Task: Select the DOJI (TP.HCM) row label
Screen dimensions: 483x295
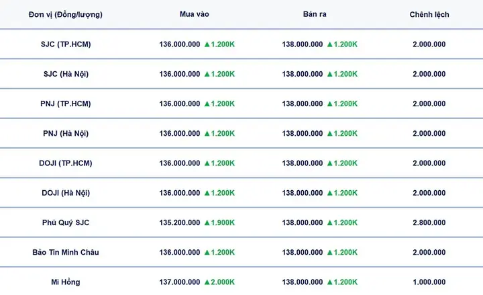Action: tap(66, 163)
